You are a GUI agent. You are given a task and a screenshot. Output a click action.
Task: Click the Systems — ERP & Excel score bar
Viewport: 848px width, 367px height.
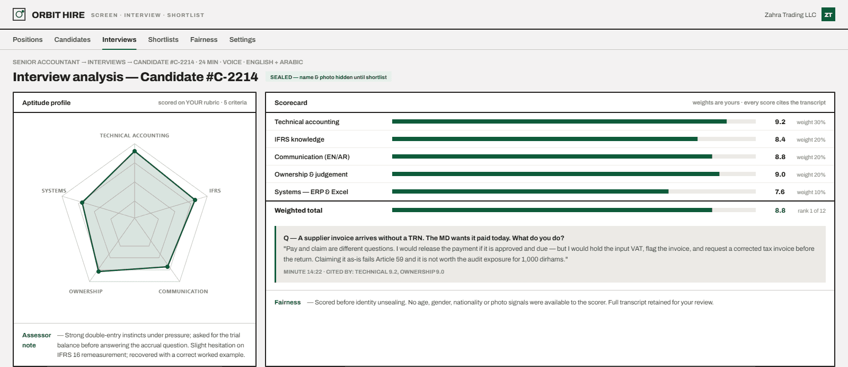(574, 191)
